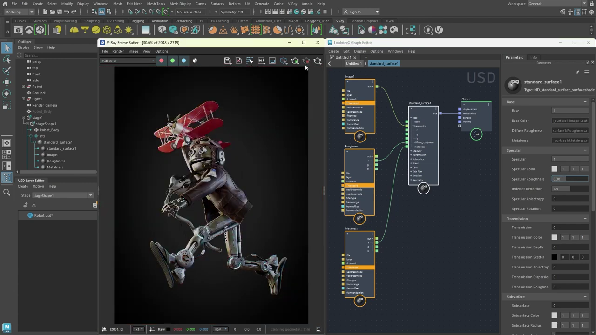Click the Untitled 1 breadcrumb button

[x=353, y=64]
